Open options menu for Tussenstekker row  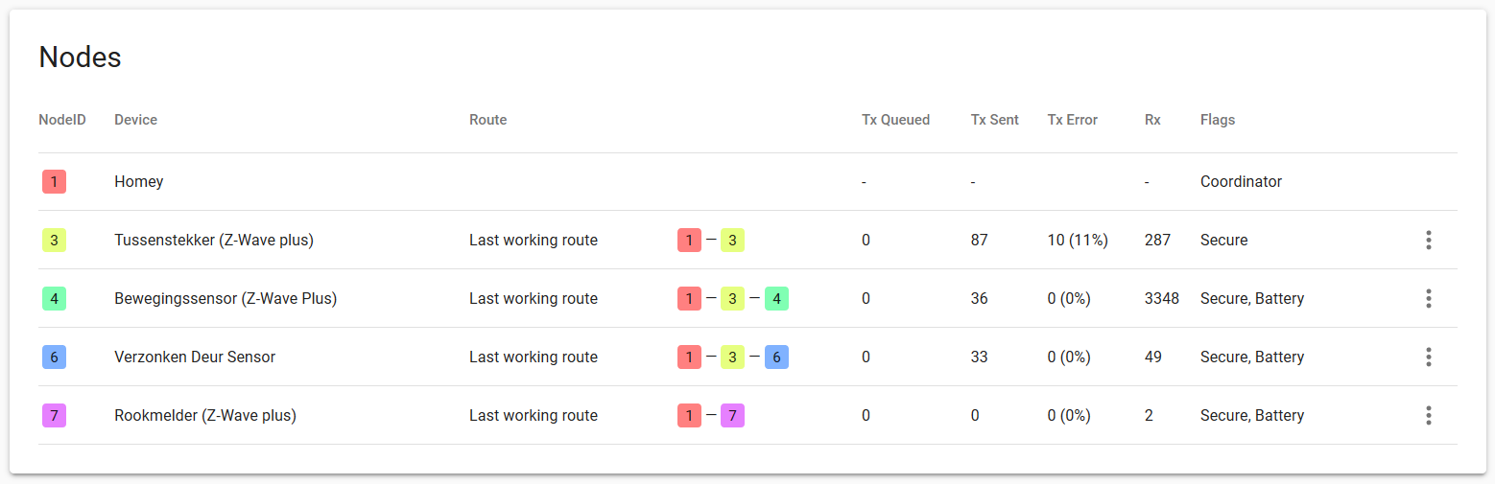point(1428,241)
